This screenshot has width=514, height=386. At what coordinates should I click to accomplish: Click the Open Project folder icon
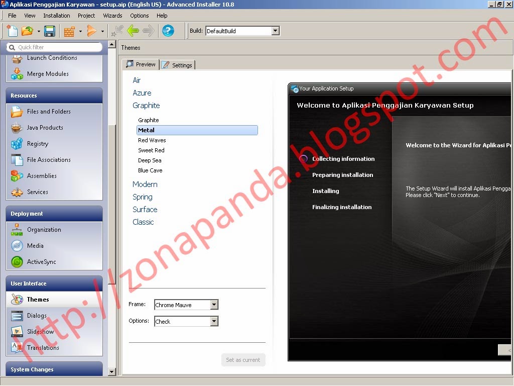point(28,31)
